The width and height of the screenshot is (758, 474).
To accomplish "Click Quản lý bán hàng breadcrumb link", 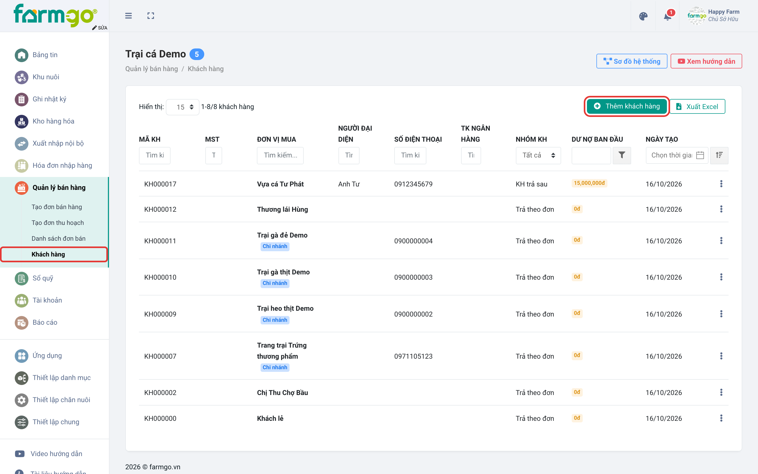I will click(x=152, y=69).
